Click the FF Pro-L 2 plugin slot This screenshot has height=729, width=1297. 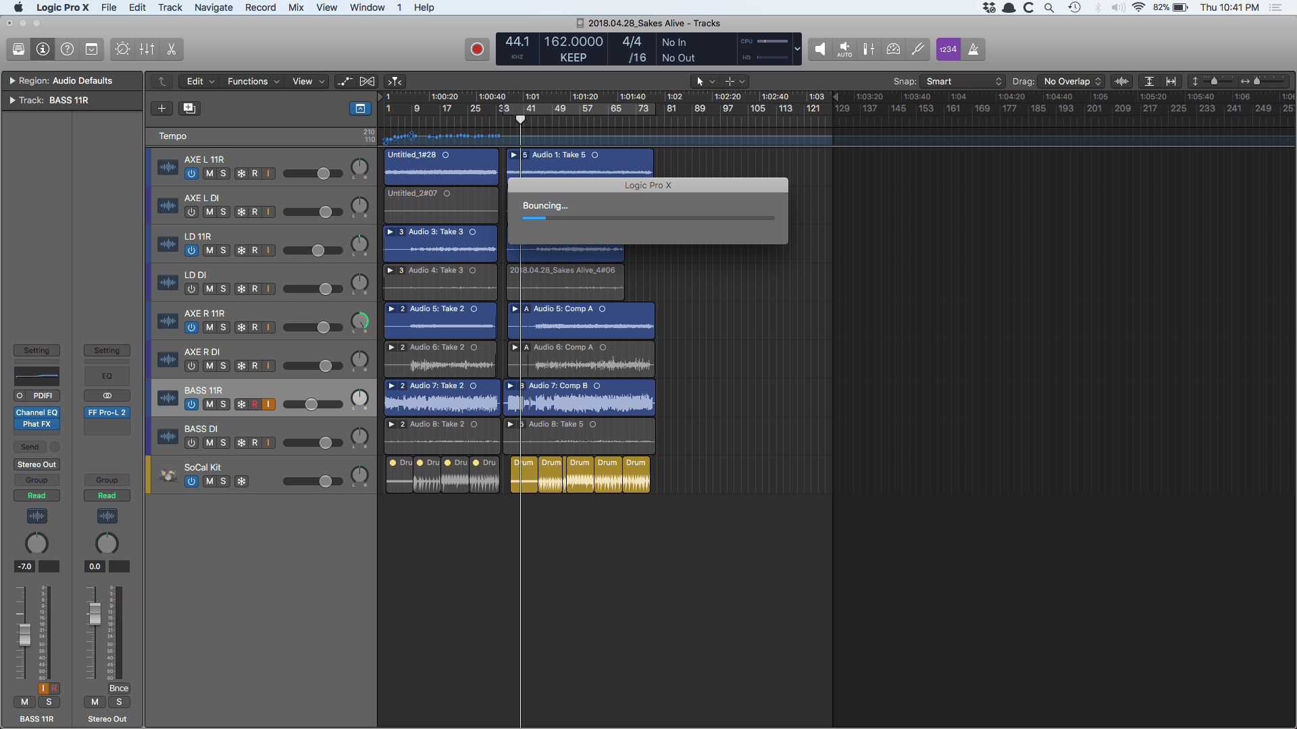click(107, 413)
